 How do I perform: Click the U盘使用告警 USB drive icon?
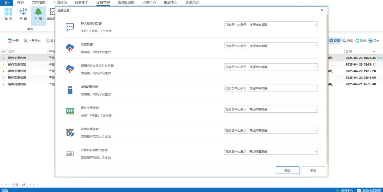70,90
